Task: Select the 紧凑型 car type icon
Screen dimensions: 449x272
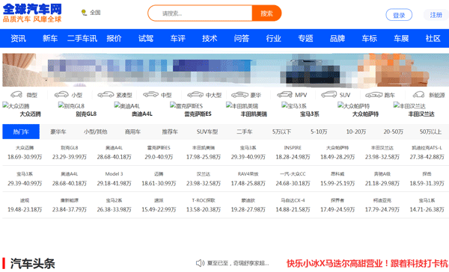Action: coord(114,95)
